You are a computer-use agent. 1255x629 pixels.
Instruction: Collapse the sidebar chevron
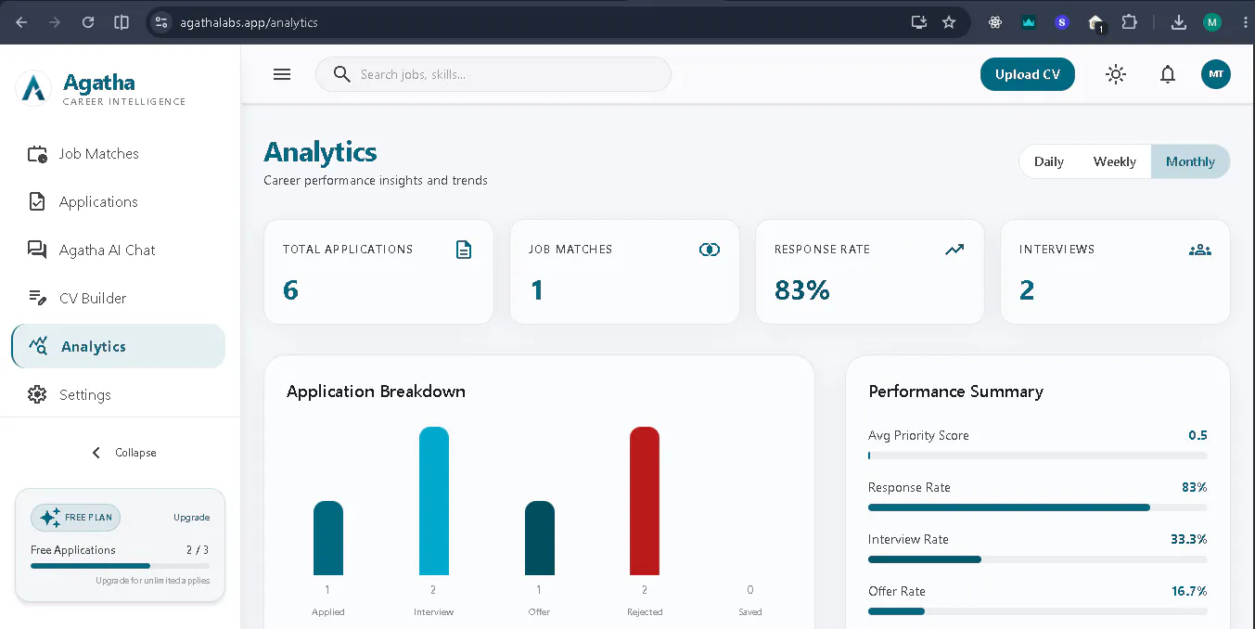coord(96,453)
